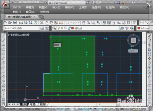Viewport: 153px width, 111px height.
Task: Activate the Pan hand tool
Action: pyautogui.click(x=84, y=23)
